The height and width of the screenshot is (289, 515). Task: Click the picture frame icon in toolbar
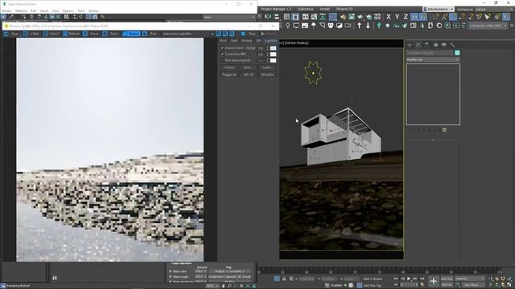[x=305, y=26]
